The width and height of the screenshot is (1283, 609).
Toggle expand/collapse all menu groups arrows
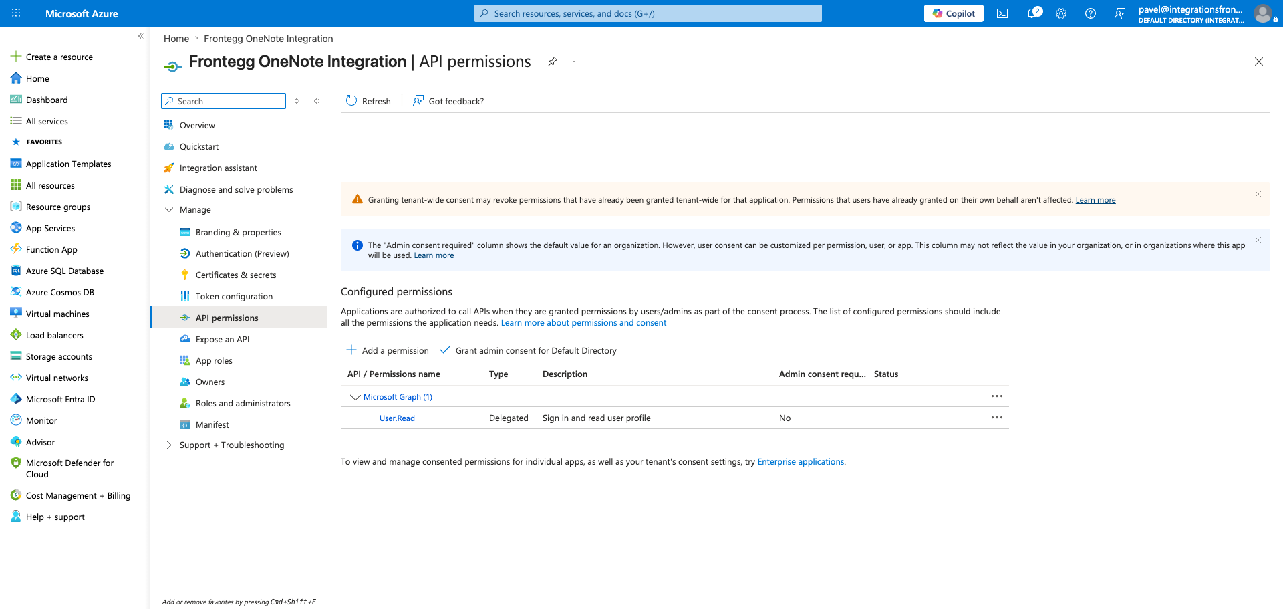(x=297, y=101)
